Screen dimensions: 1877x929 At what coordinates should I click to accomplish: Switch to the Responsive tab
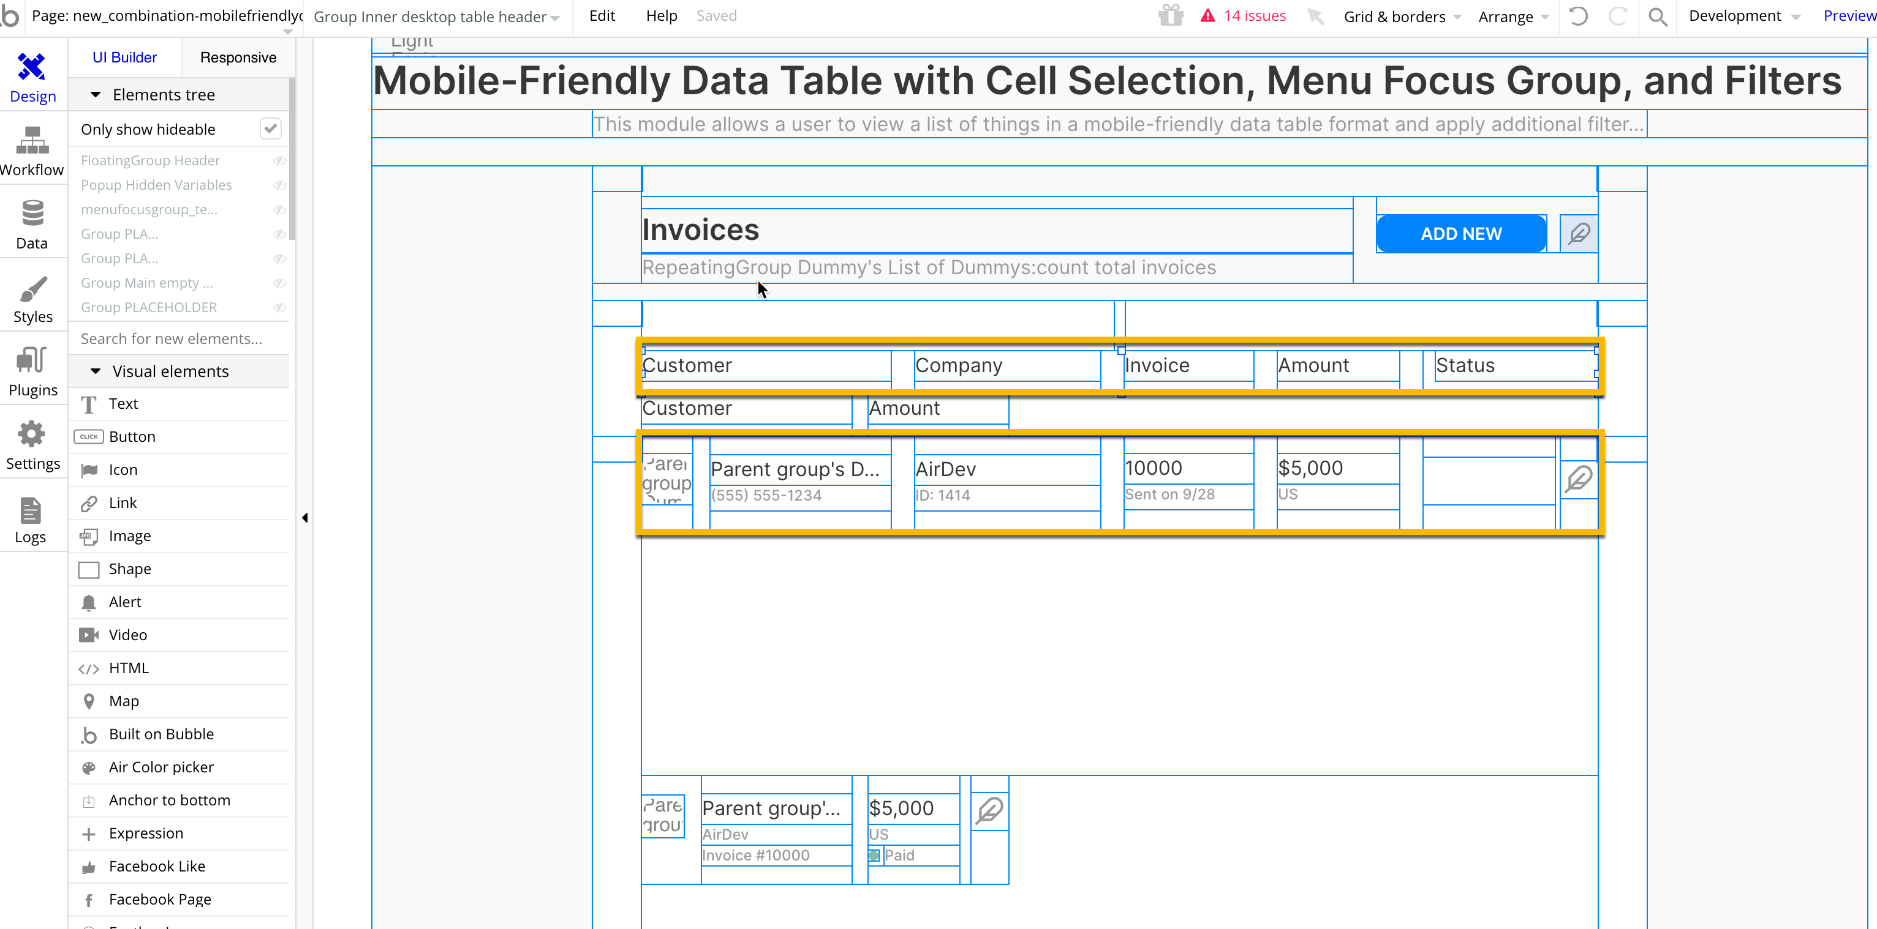coord(238,58)
